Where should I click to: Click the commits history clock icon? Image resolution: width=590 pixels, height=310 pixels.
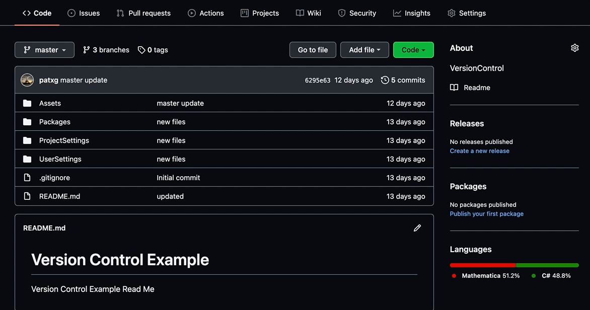(385, 80)
